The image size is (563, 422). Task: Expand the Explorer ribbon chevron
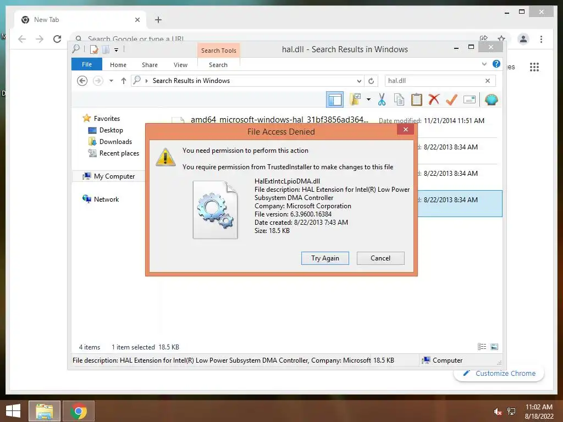tap(484, 64)
